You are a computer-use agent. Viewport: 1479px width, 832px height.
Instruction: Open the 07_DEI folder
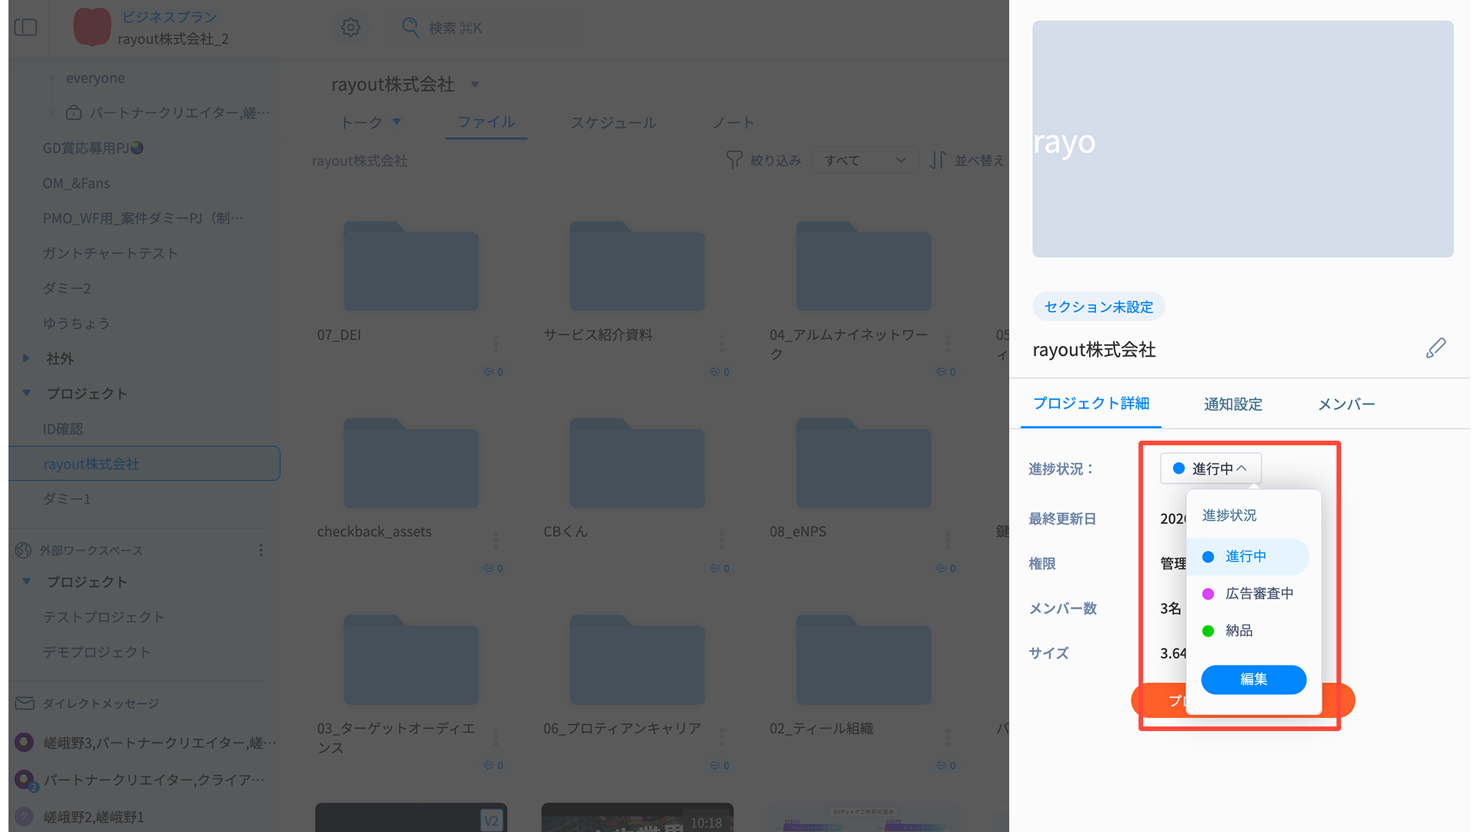(411, 269)
